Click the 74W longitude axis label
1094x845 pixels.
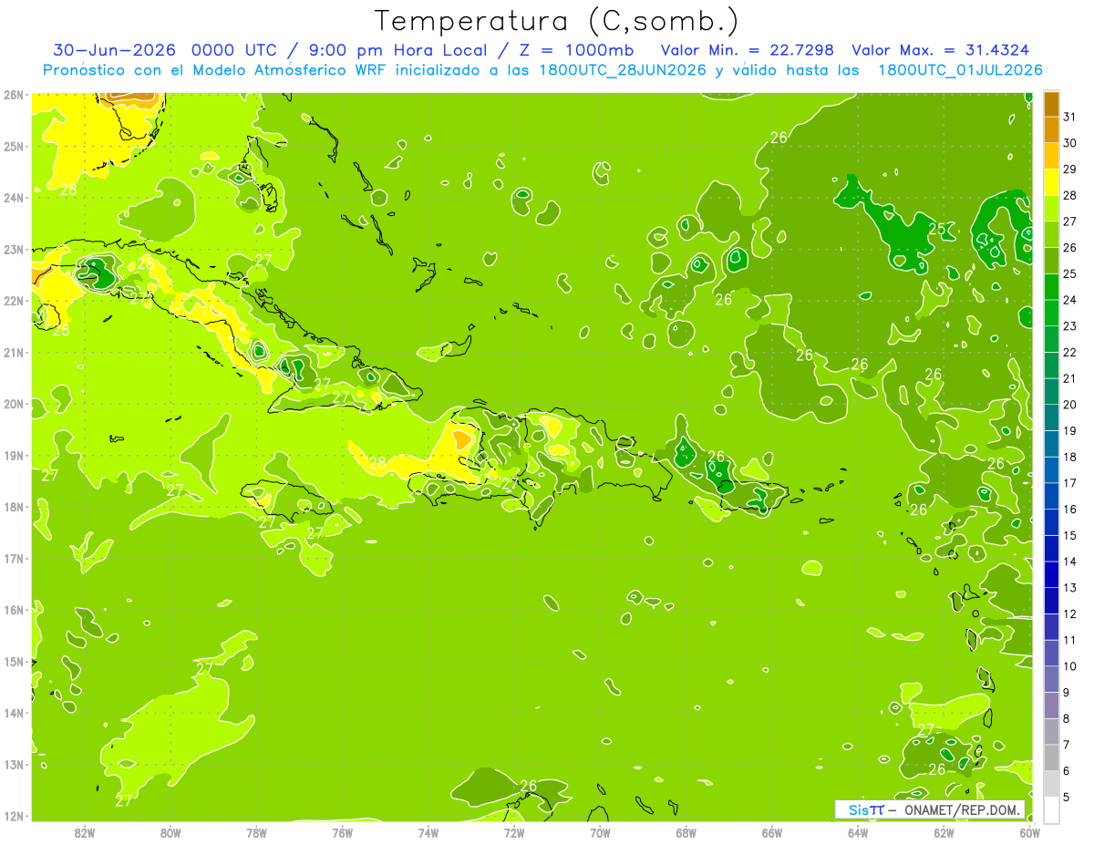click(428, 833)
